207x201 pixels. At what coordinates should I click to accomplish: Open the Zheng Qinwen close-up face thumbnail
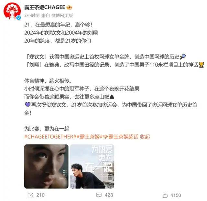[46, 166]
